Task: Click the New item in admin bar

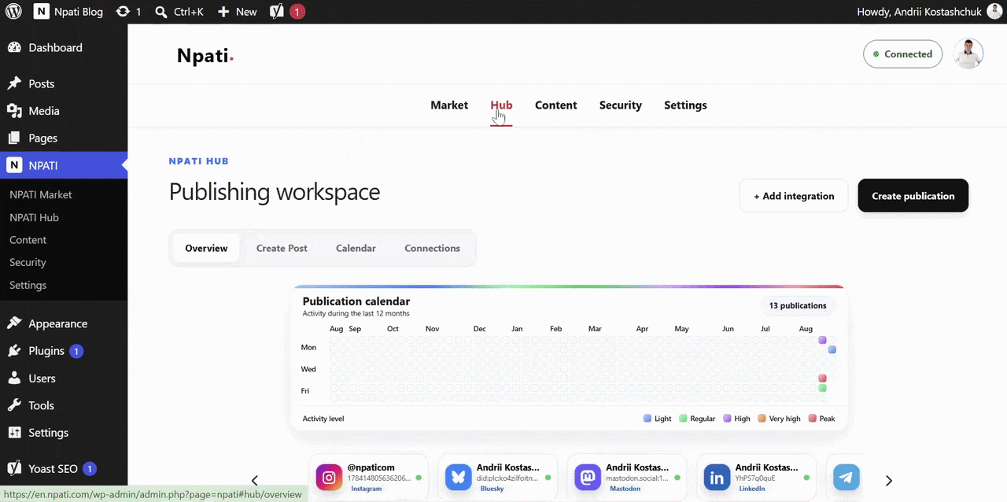Action: [x=238, y=12]
